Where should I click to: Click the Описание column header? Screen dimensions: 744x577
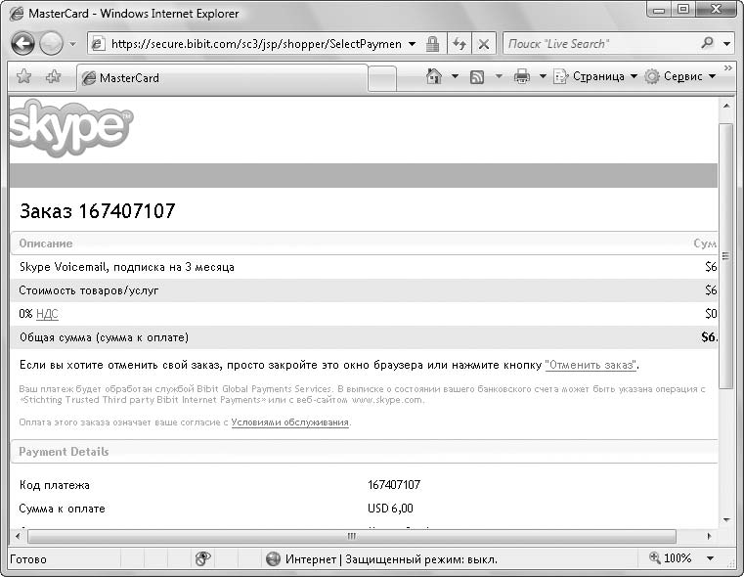[x=46, y=244]
